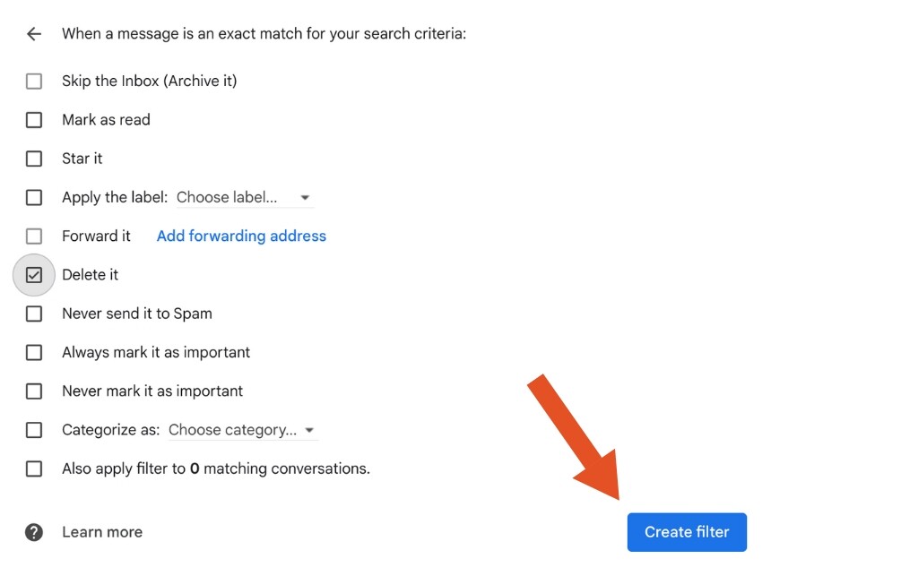
Task: Click the Choose label dropdown arrow
Action: pyautogui.click(x=305, y=198)
